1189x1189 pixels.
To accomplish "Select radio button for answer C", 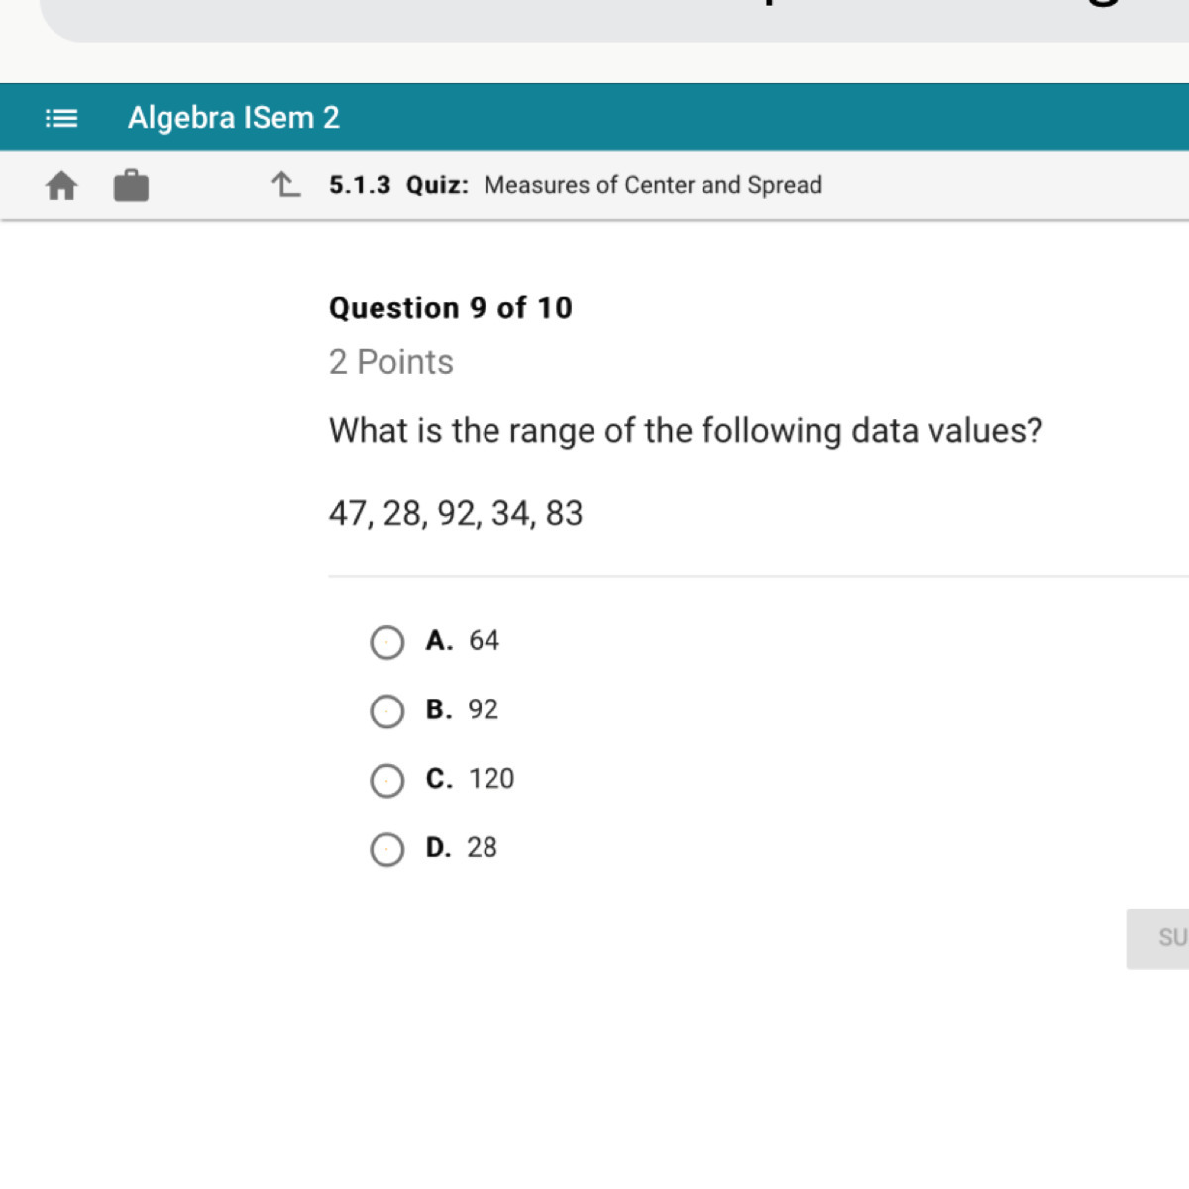I will 386,781.
